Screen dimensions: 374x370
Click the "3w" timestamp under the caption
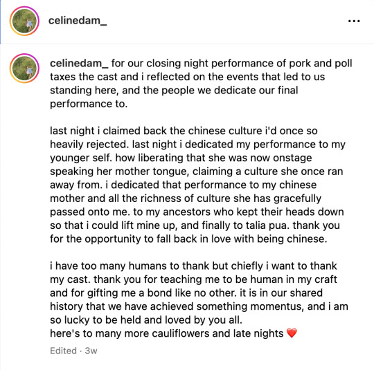point(91,351)
